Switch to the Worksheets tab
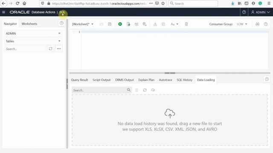Viewport: 273px width, 153px height. (29, 24)
